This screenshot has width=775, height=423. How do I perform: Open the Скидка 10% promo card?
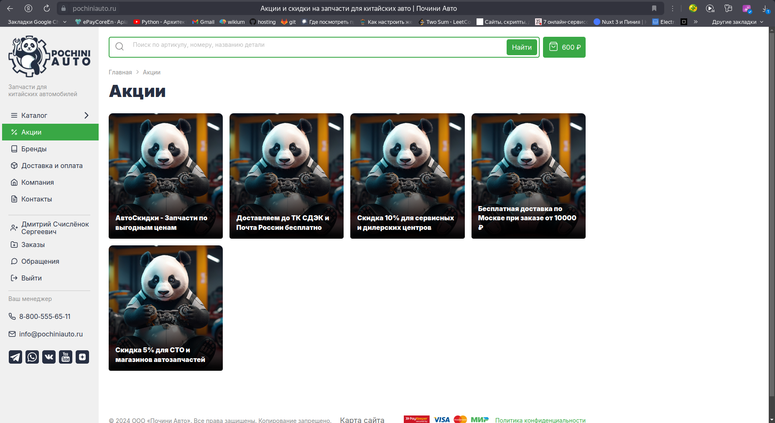(408, 176)
